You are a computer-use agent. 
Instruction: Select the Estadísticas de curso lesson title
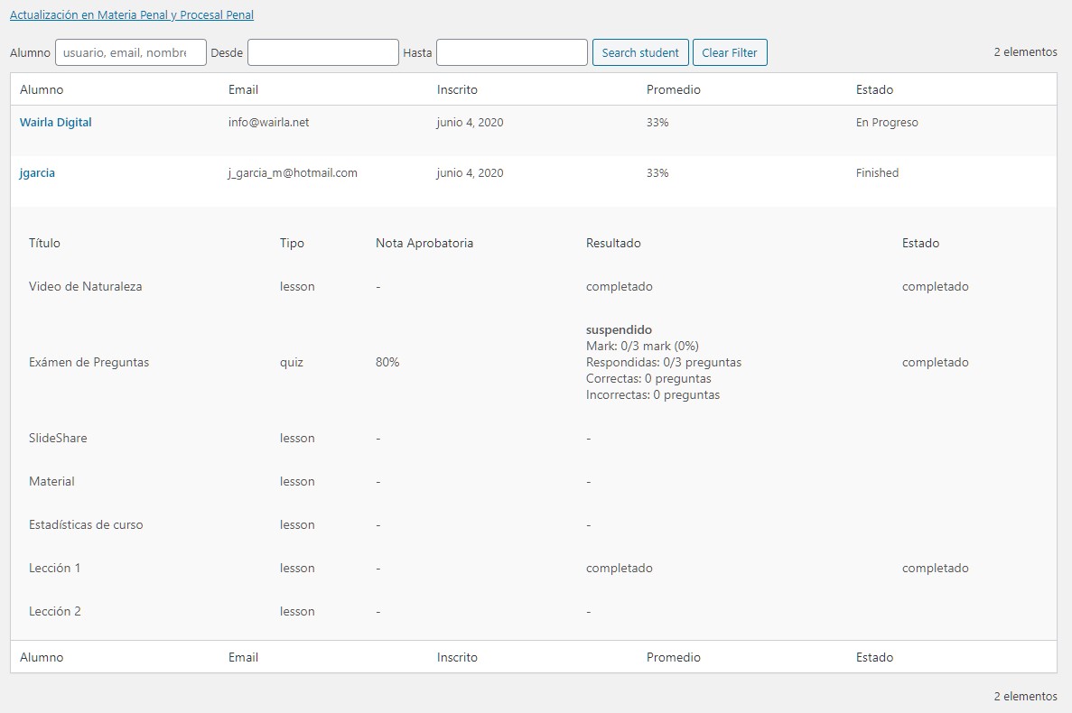(86, 524)
